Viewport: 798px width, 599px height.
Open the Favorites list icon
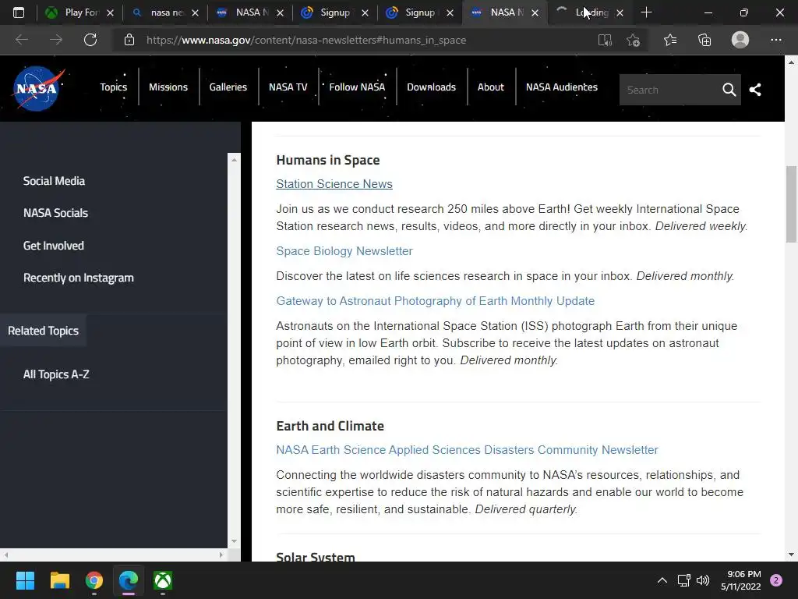[x=669, y=40]
